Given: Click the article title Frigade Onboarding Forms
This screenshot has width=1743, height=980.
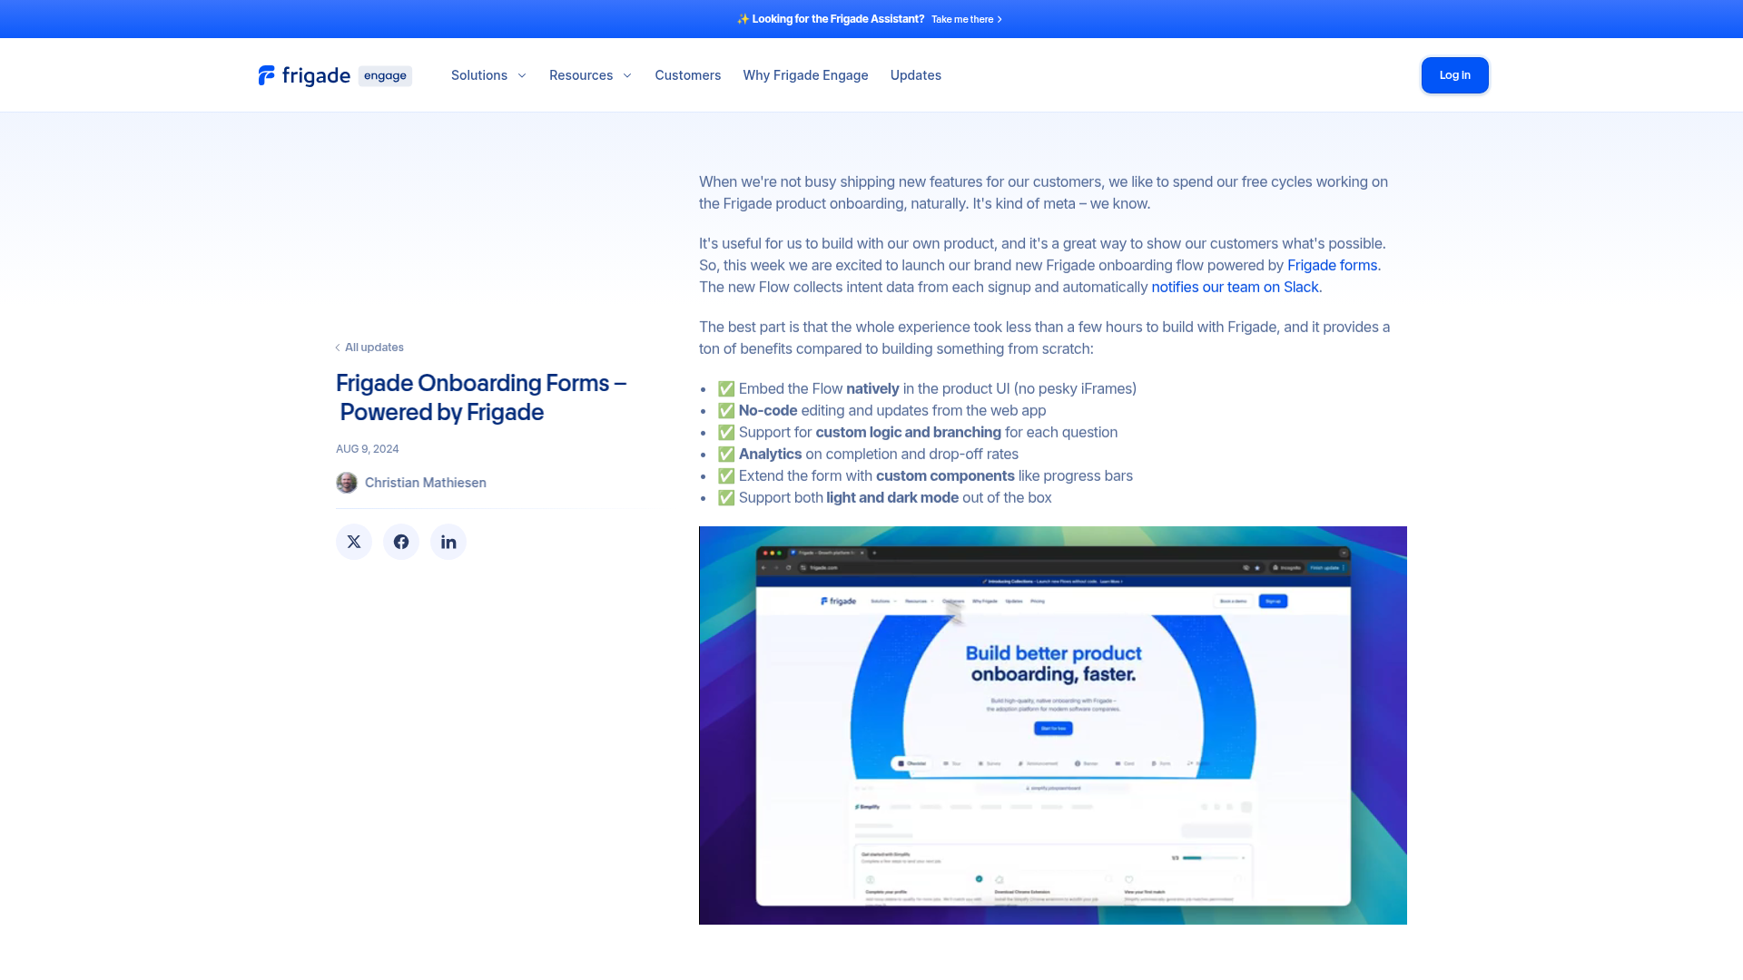Looking at the screenshot, I should 481,397.
